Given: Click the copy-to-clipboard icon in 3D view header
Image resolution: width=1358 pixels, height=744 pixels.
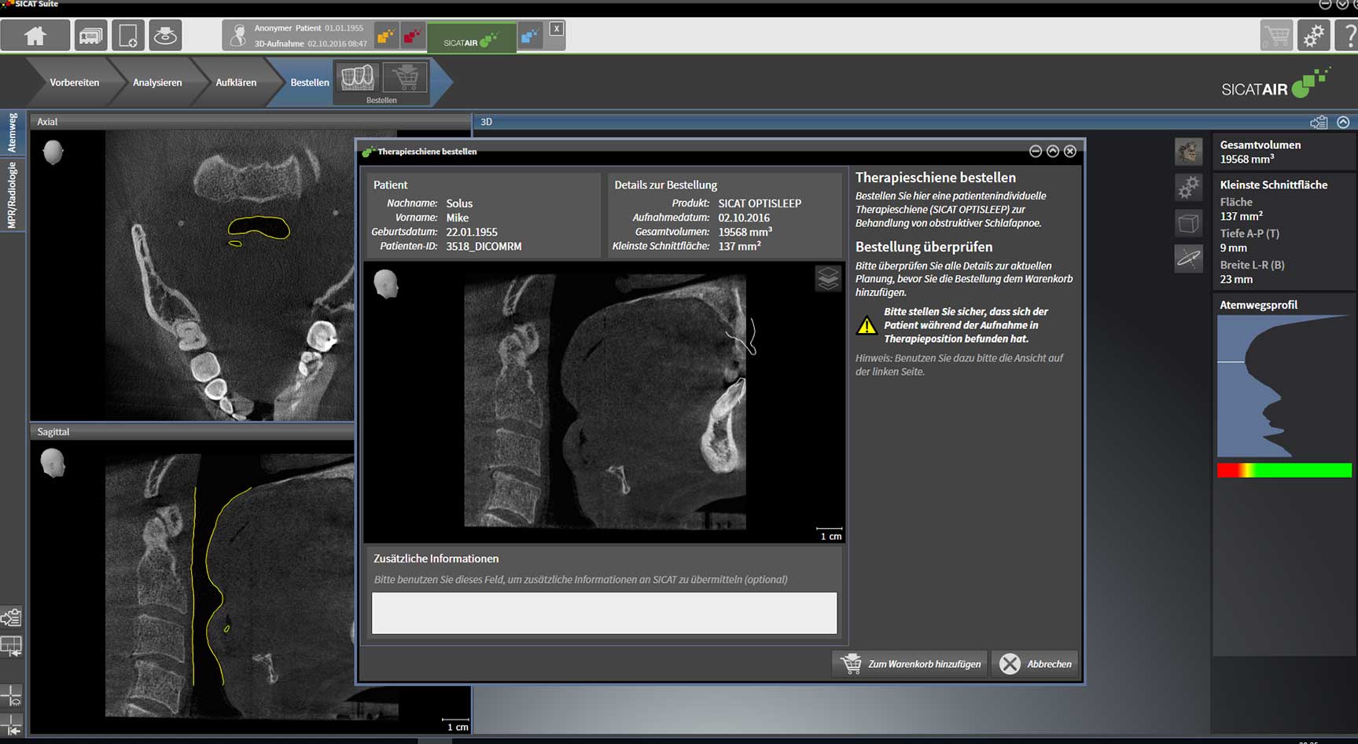Looking at the screenshot, I should (1319, 122).
